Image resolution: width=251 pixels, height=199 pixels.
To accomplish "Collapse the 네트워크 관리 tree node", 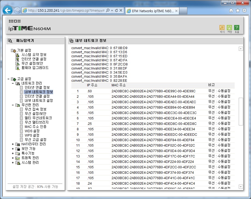I will pyautogui.click(x=13, y=83).
